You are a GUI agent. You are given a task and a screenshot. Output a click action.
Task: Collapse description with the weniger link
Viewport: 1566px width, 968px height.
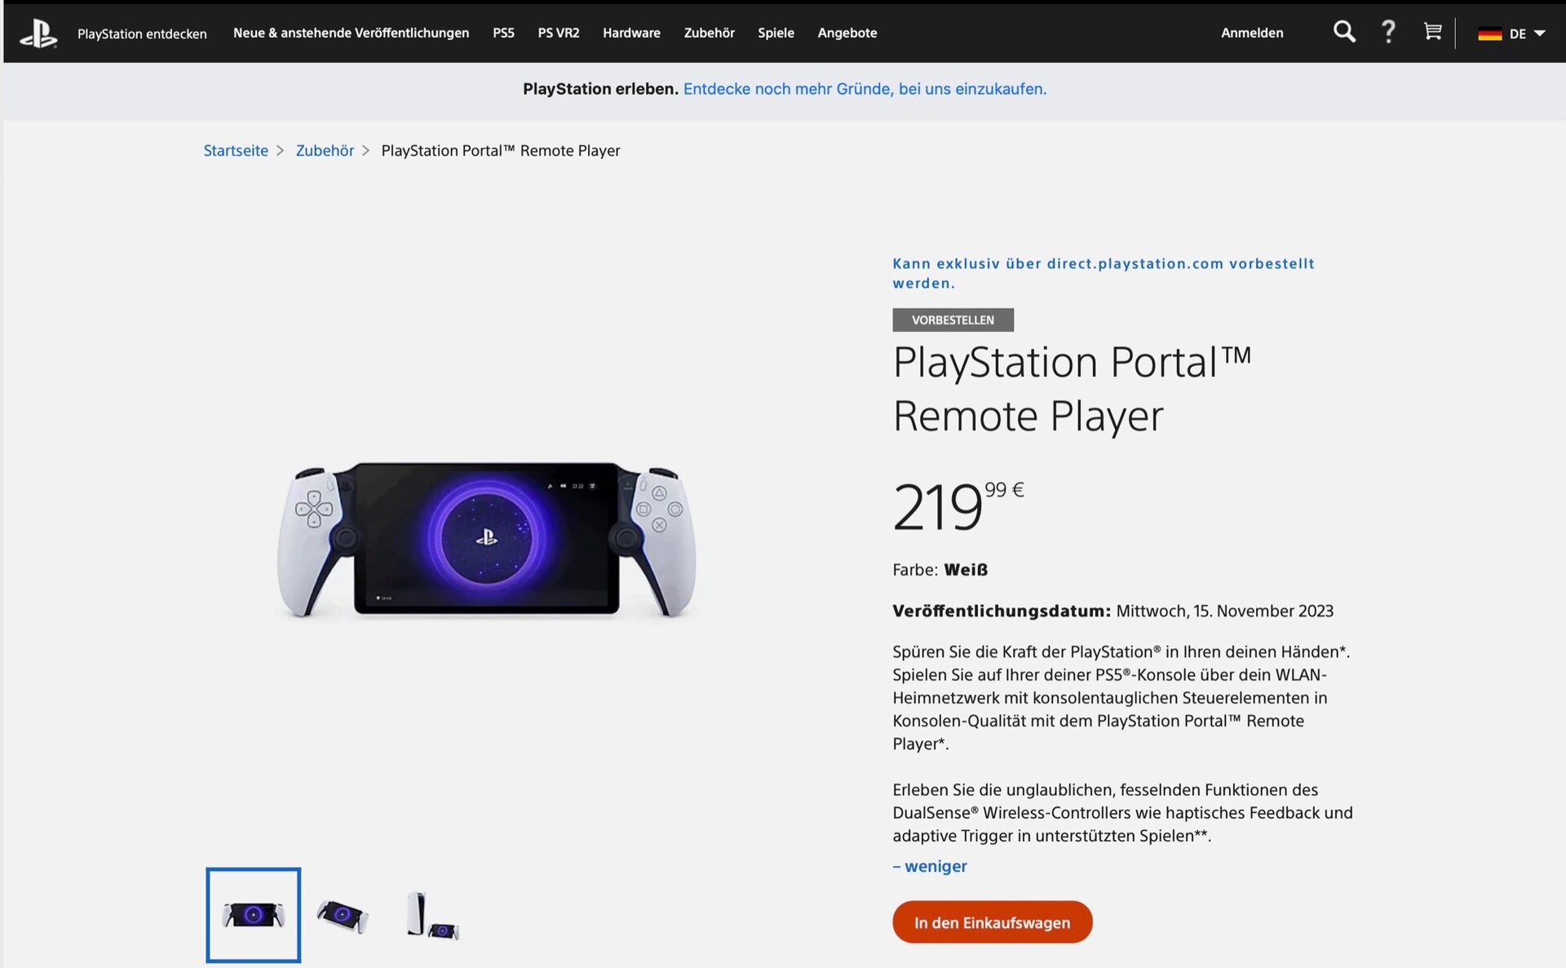click(930, 866)
